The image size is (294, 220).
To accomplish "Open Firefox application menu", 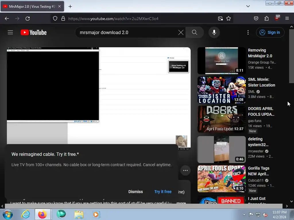I will (x=287, y=19).
